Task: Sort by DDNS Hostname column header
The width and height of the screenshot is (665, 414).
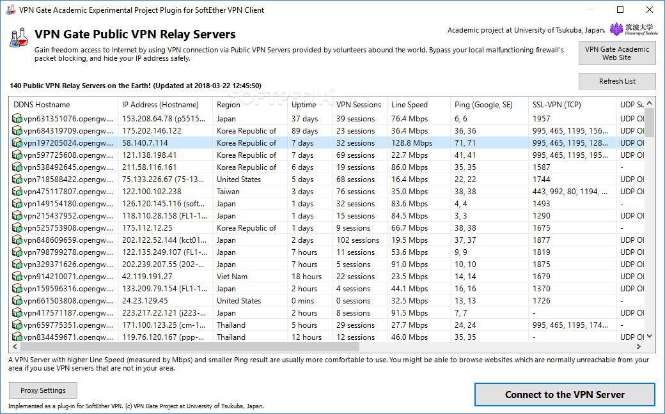Action: [x=63, y=105]
